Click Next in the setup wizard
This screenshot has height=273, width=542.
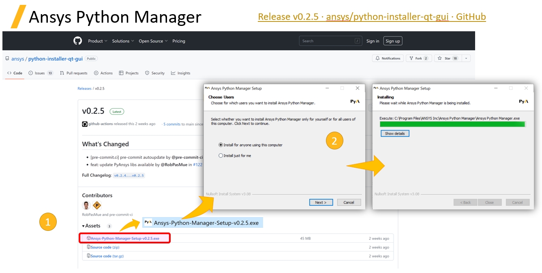point(321,203)
